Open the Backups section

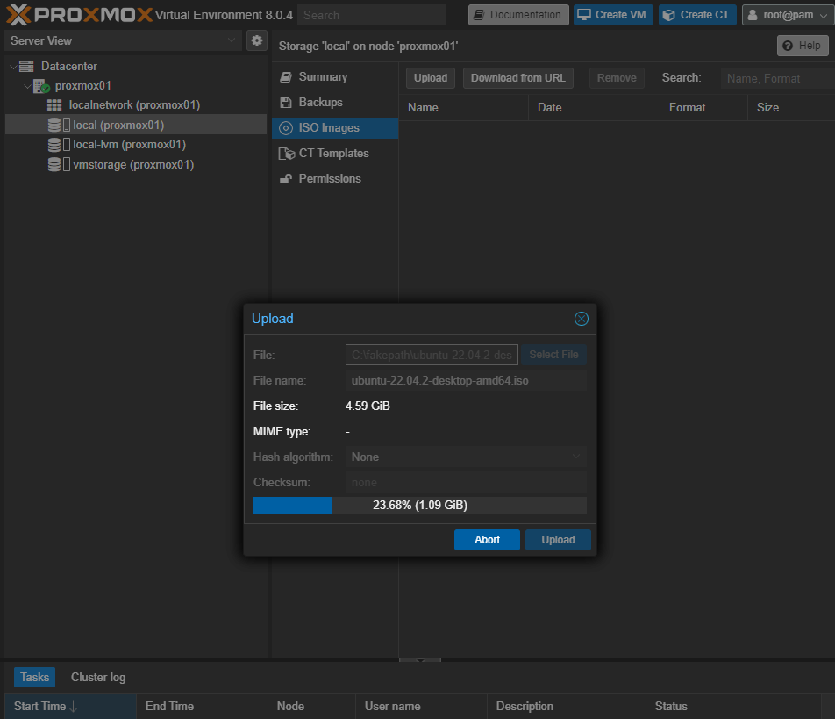click(x=320, y=103)
